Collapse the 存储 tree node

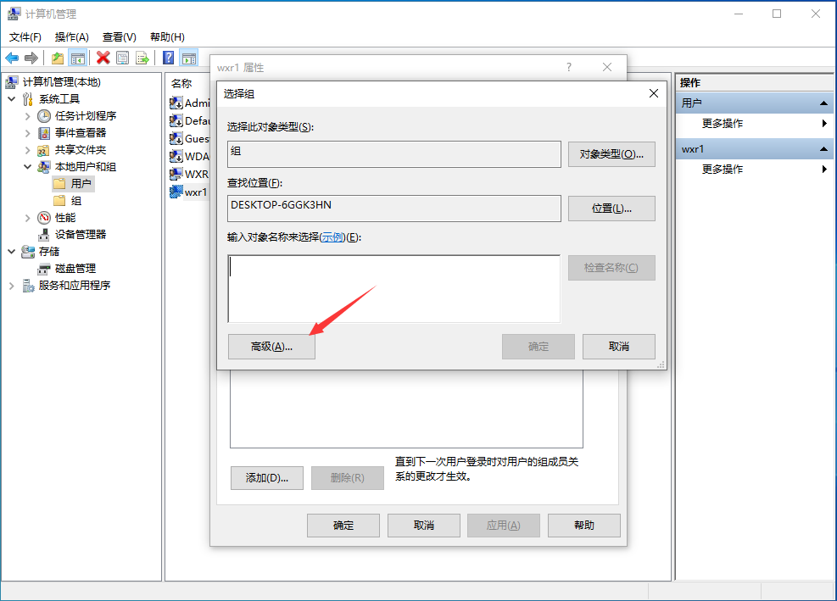(11, 252)
